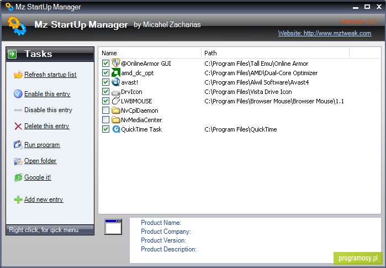Click the gears logo in header banner
The height and width of the screenshot is (268, 386).
click(x=17, y=25)
